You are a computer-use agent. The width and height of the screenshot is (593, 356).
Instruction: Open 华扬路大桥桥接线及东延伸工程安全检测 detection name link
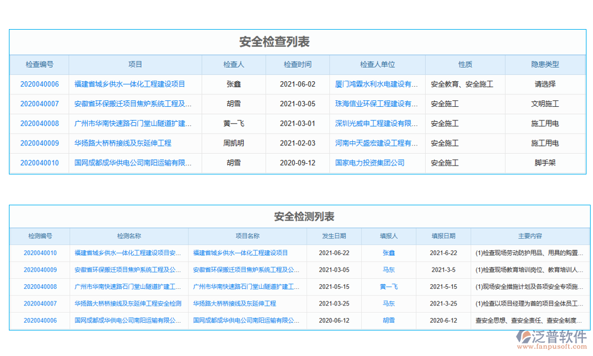click(127, 304)
